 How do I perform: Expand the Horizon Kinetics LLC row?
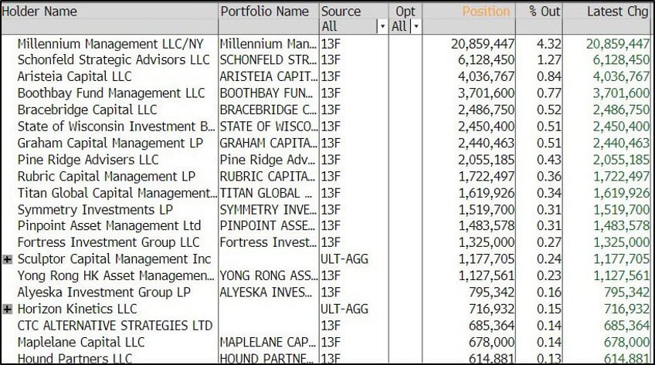7,309
